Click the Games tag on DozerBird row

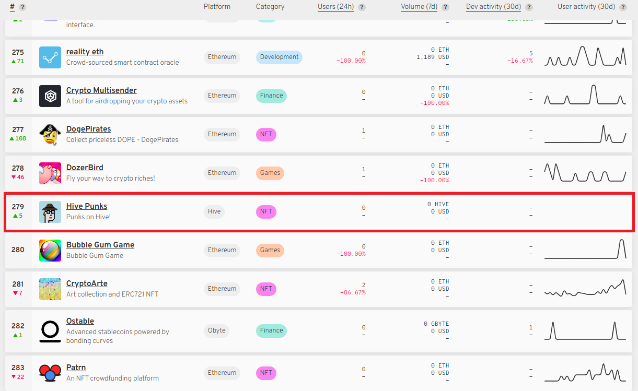[270, 173]
